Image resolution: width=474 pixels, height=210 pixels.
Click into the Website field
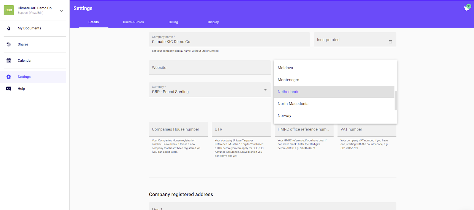209,68
